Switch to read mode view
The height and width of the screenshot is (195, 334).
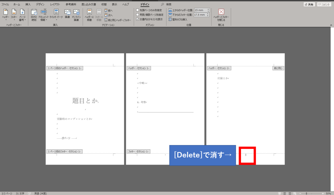coord(280,193)
